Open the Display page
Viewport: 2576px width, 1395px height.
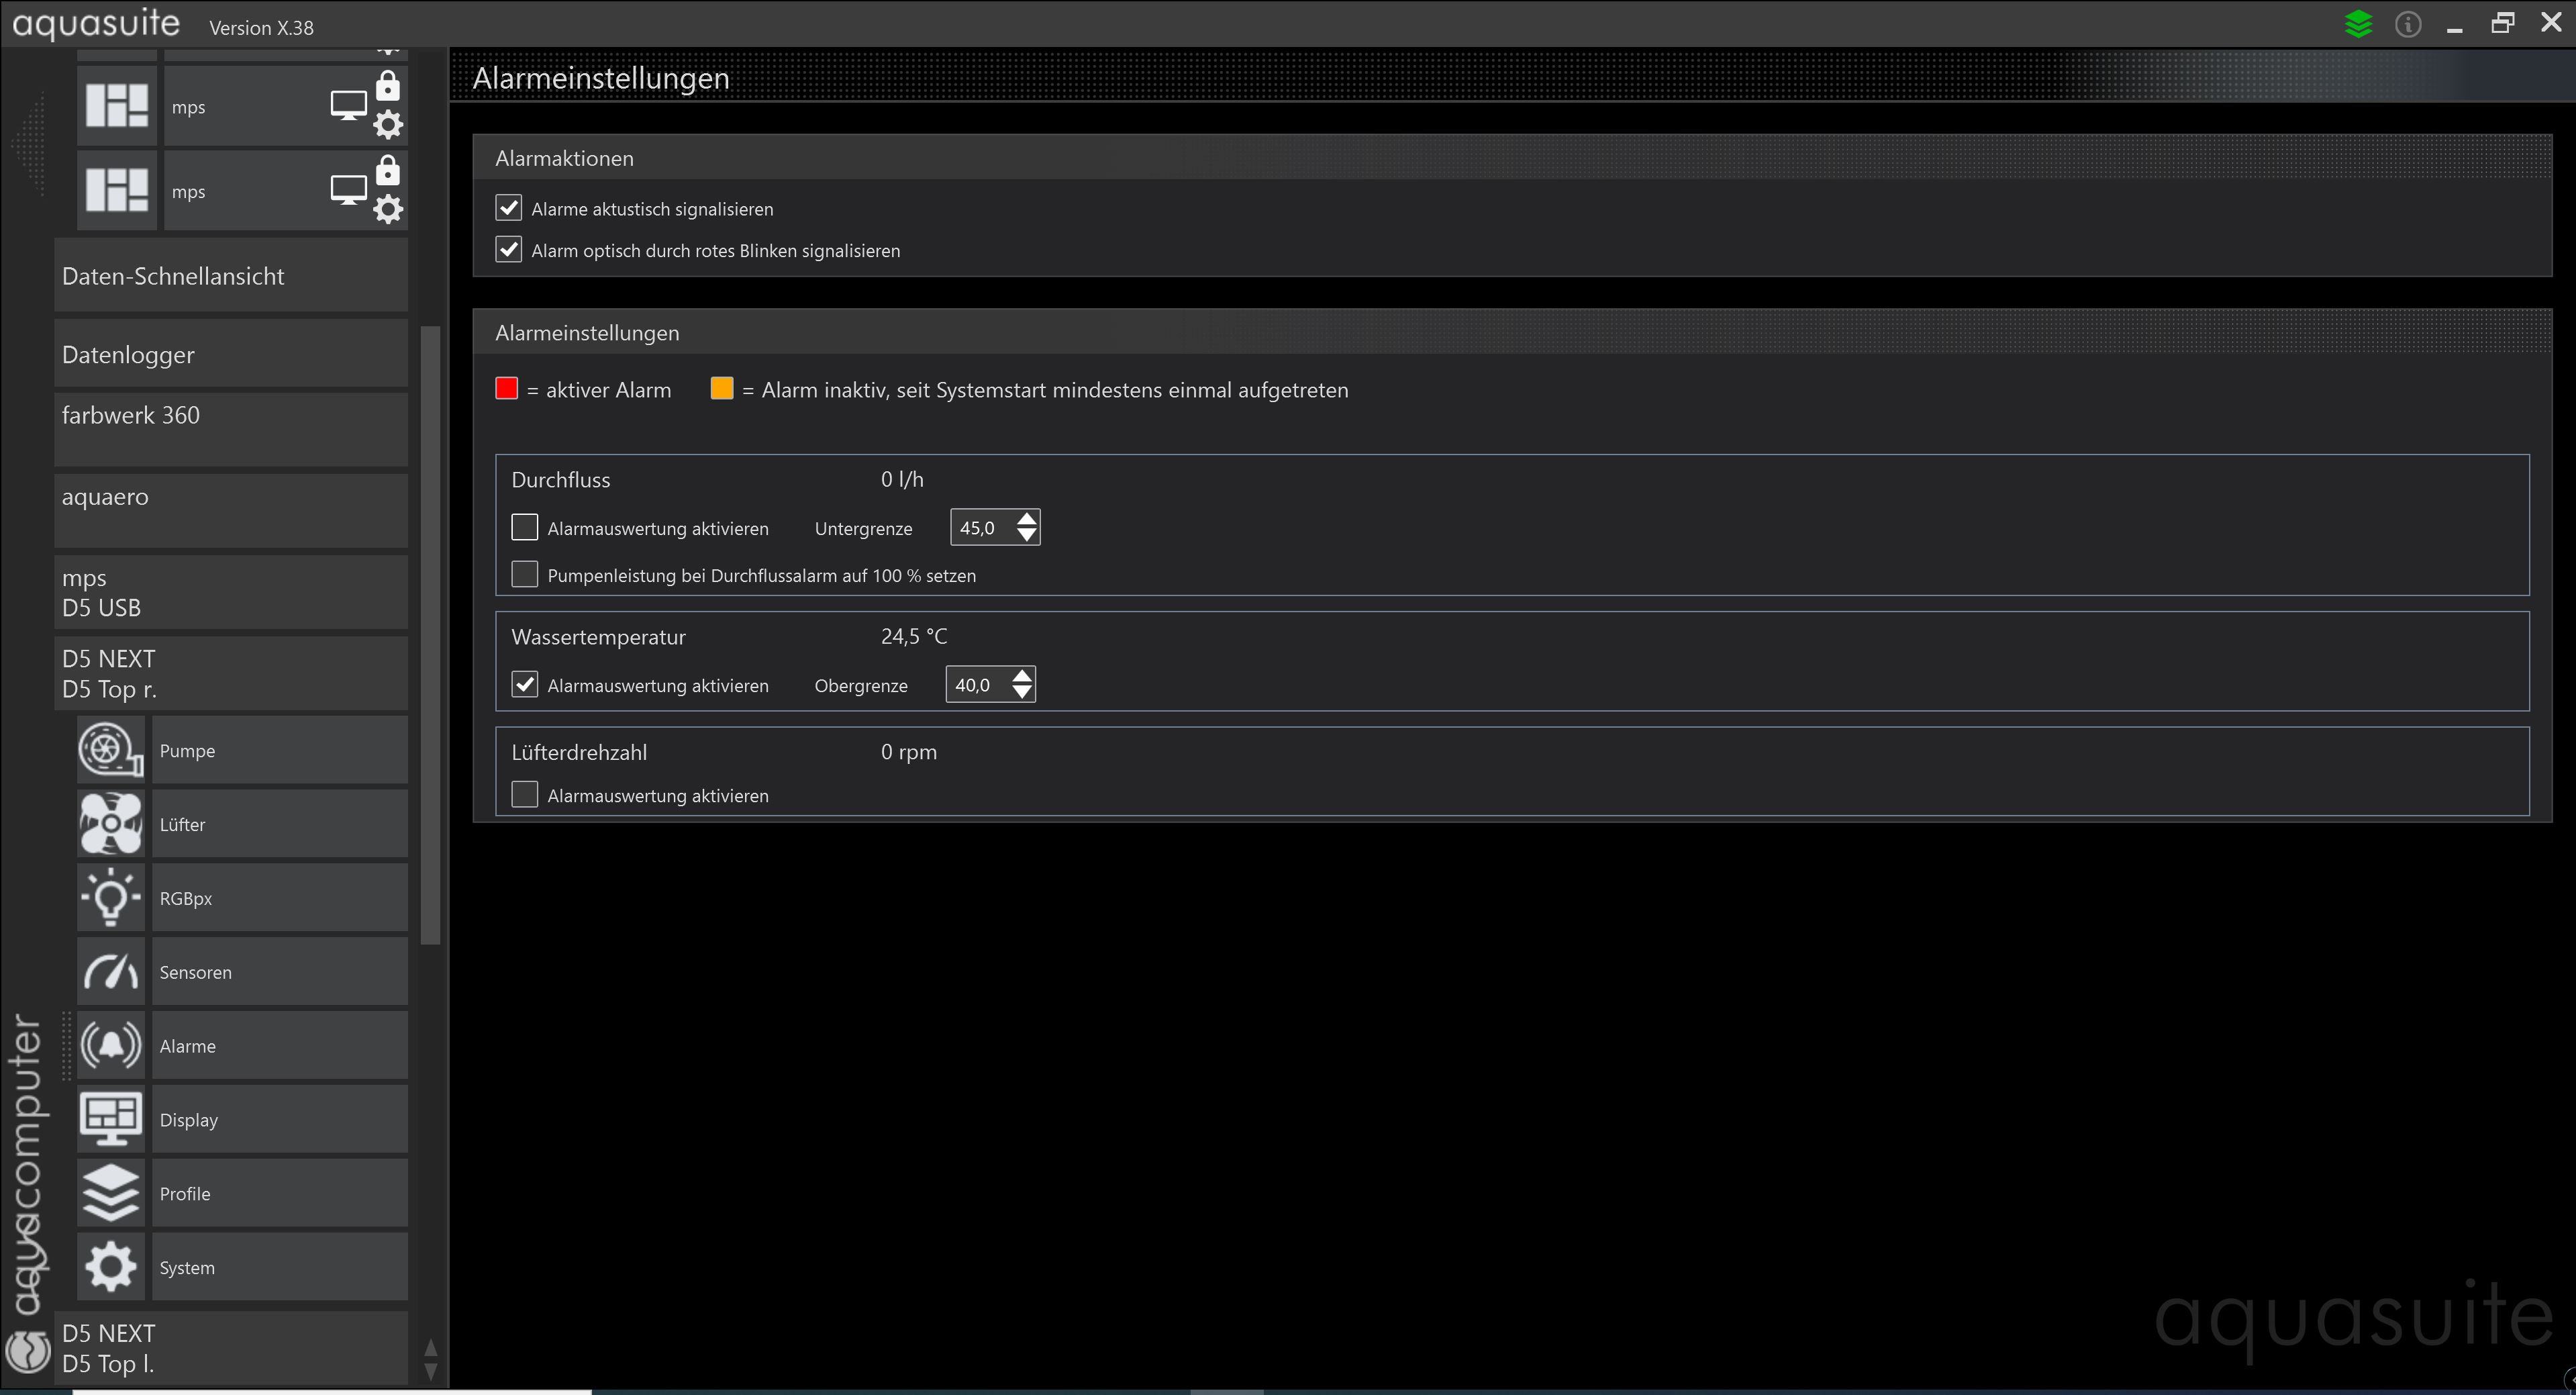[x=280, y=1120]
